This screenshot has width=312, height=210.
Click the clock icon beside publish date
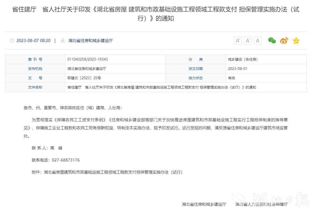tap(12, 41)
